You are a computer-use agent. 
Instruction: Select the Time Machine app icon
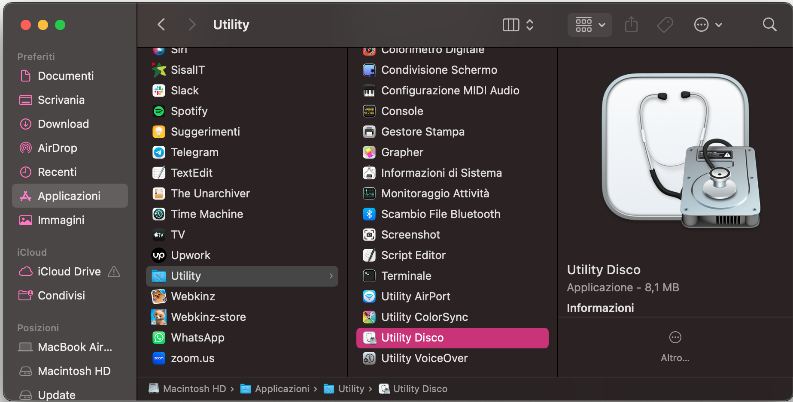(x=159, y=214)
